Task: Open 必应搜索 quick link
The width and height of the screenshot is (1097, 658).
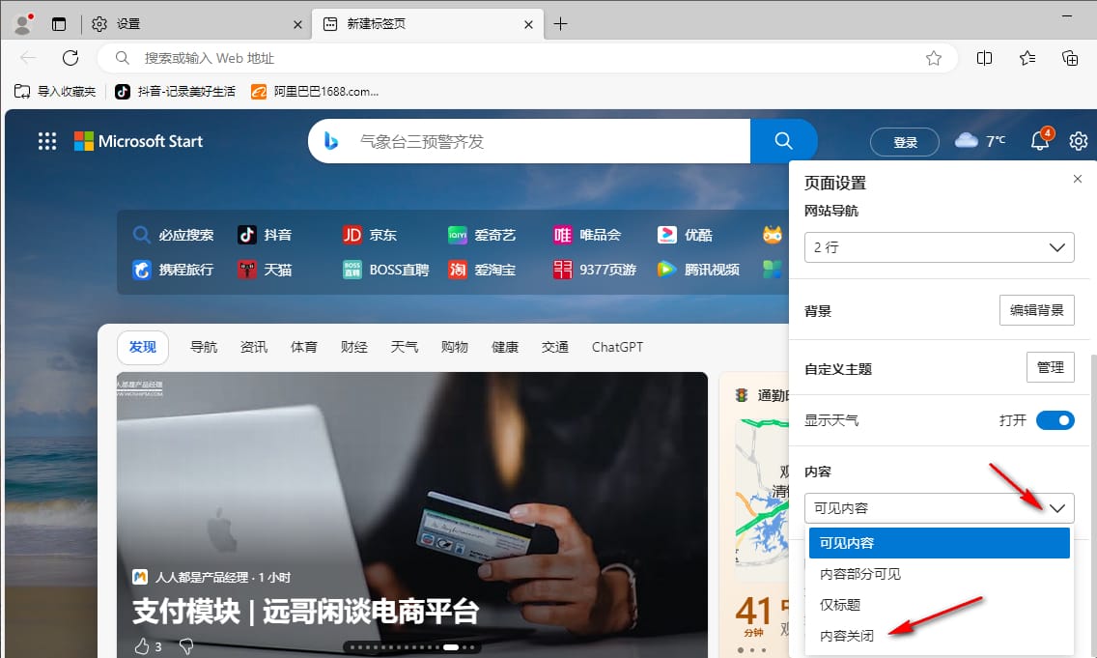Action: point(173,235)
